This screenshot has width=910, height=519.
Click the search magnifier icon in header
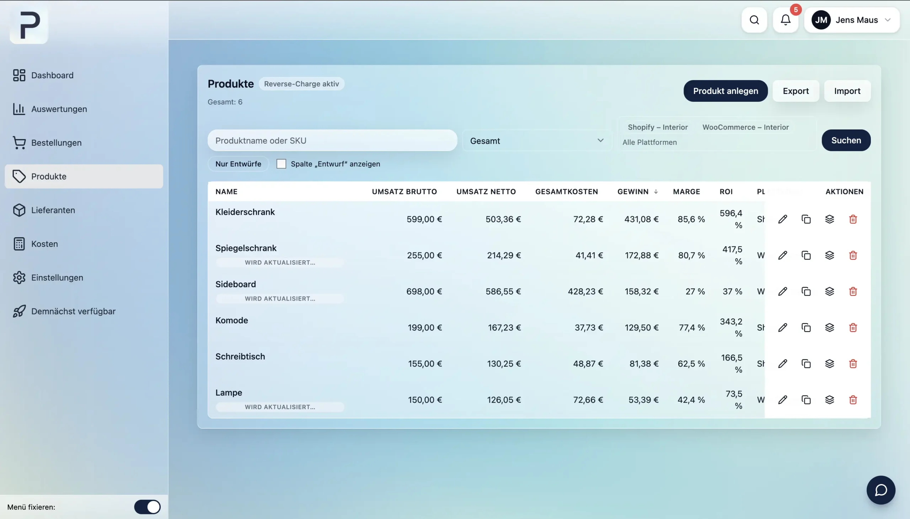pos(754,20)
